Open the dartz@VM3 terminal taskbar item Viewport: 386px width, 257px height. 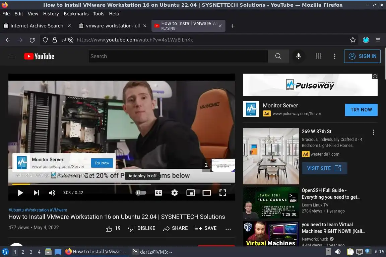pyautogui.click(x=152, y=252)
